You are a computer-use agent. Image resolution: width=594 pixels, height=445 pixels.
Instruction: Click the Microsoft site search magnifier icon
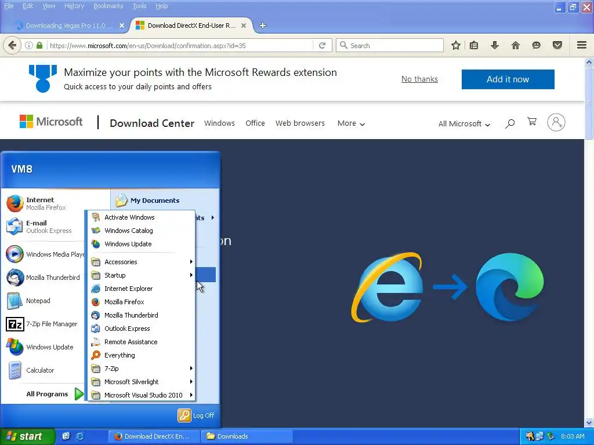[x=510, y=123]
